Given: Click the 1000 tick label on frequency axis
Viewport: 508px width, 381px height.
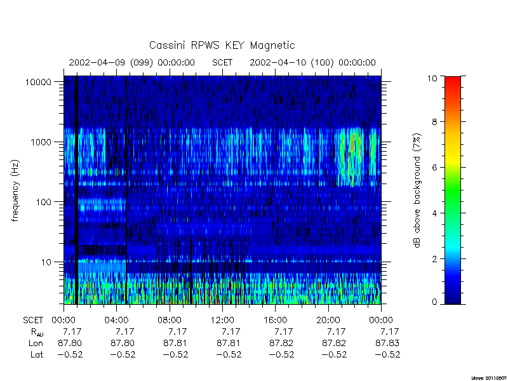Looking at the screenshot, I should [x=41, y=142].
